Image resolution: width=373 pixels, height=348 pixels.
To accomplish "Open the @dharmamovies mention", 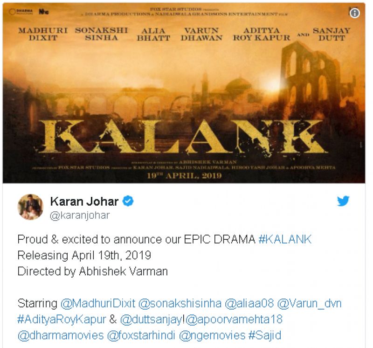I will click(x=61, y=335).
